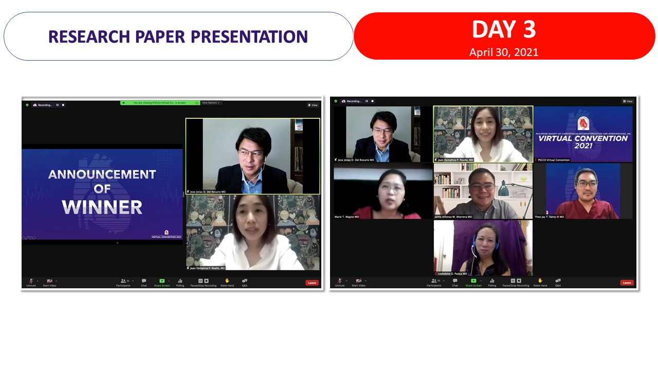Expand video options arrow beside right Start Video
658x370 pixels.
[365, 281]
